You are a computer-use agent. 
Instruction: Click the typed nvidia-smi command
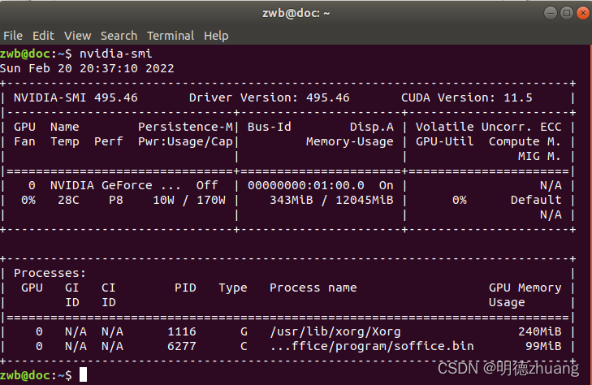(116, 54)
